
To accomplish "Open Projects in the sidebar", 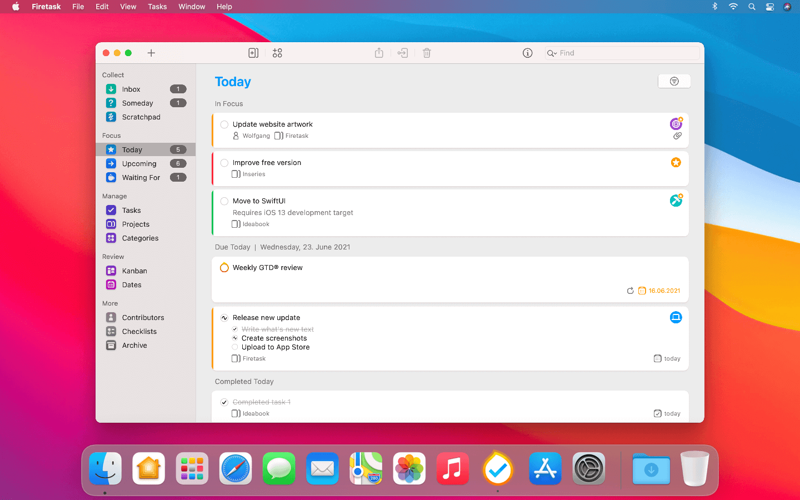I will [146, 224].
